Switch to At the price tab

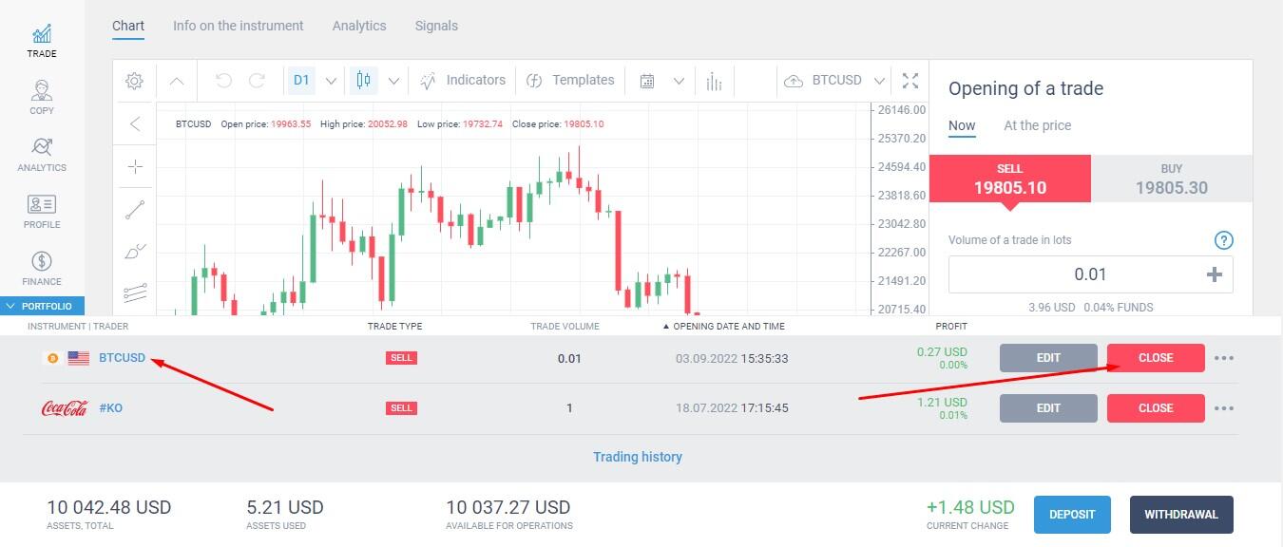point(1037,125)
